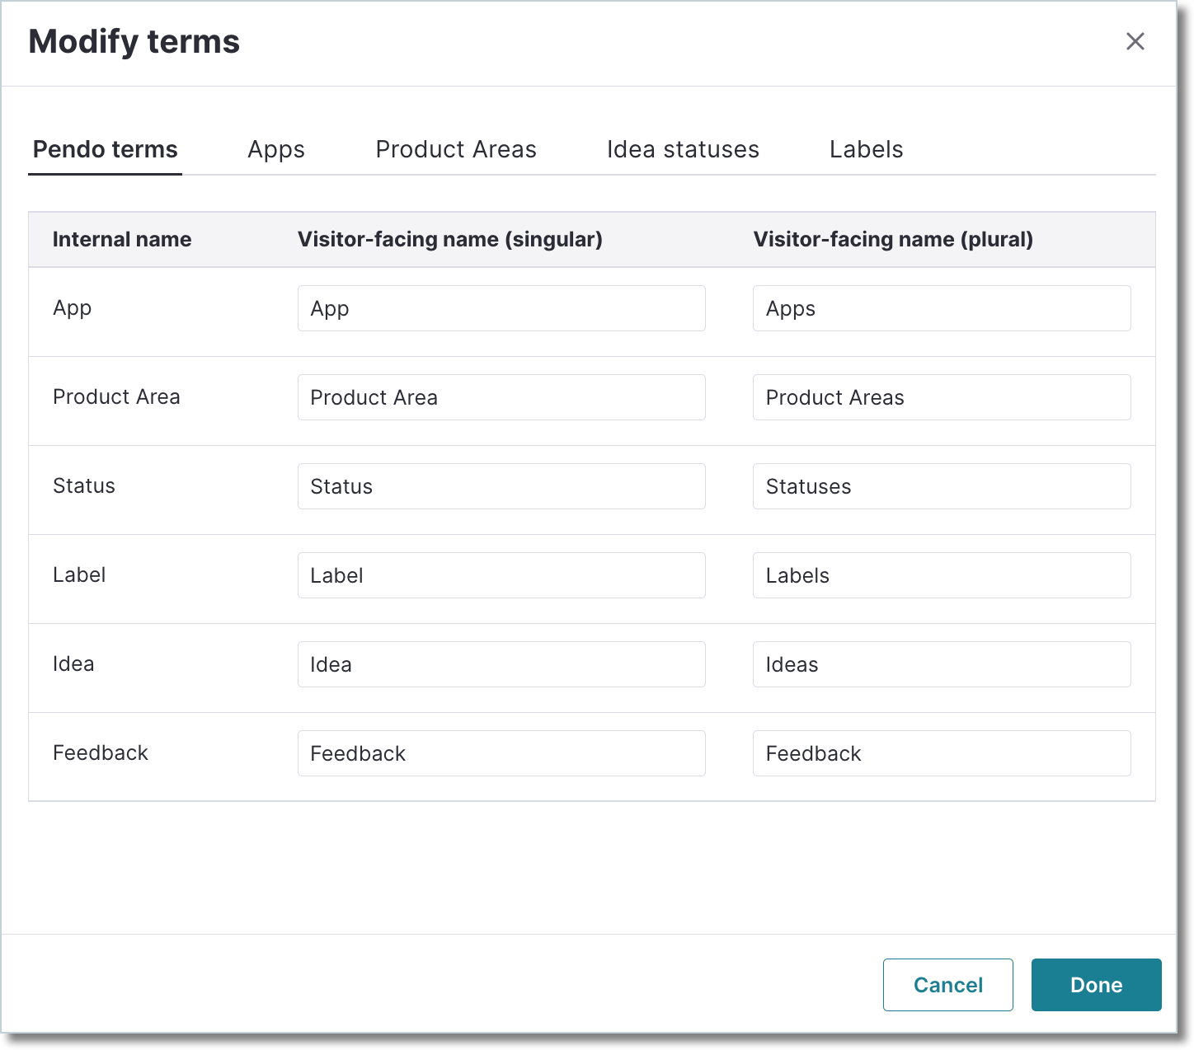The height and width of the screenshot is (1050, 1194).
Task: Select the App internal name cell
Action: [x=73, y=308]
